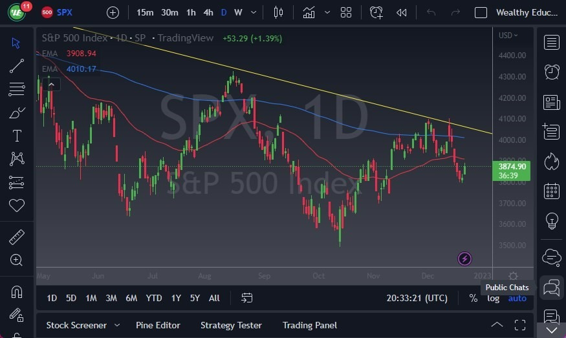
Task: Open the USD currency dropdown
Action: pos(508,36)
